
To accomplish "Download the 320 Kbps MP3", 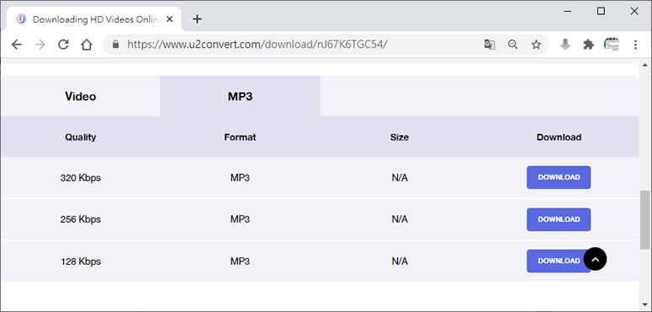I will (x=559, y=177).
